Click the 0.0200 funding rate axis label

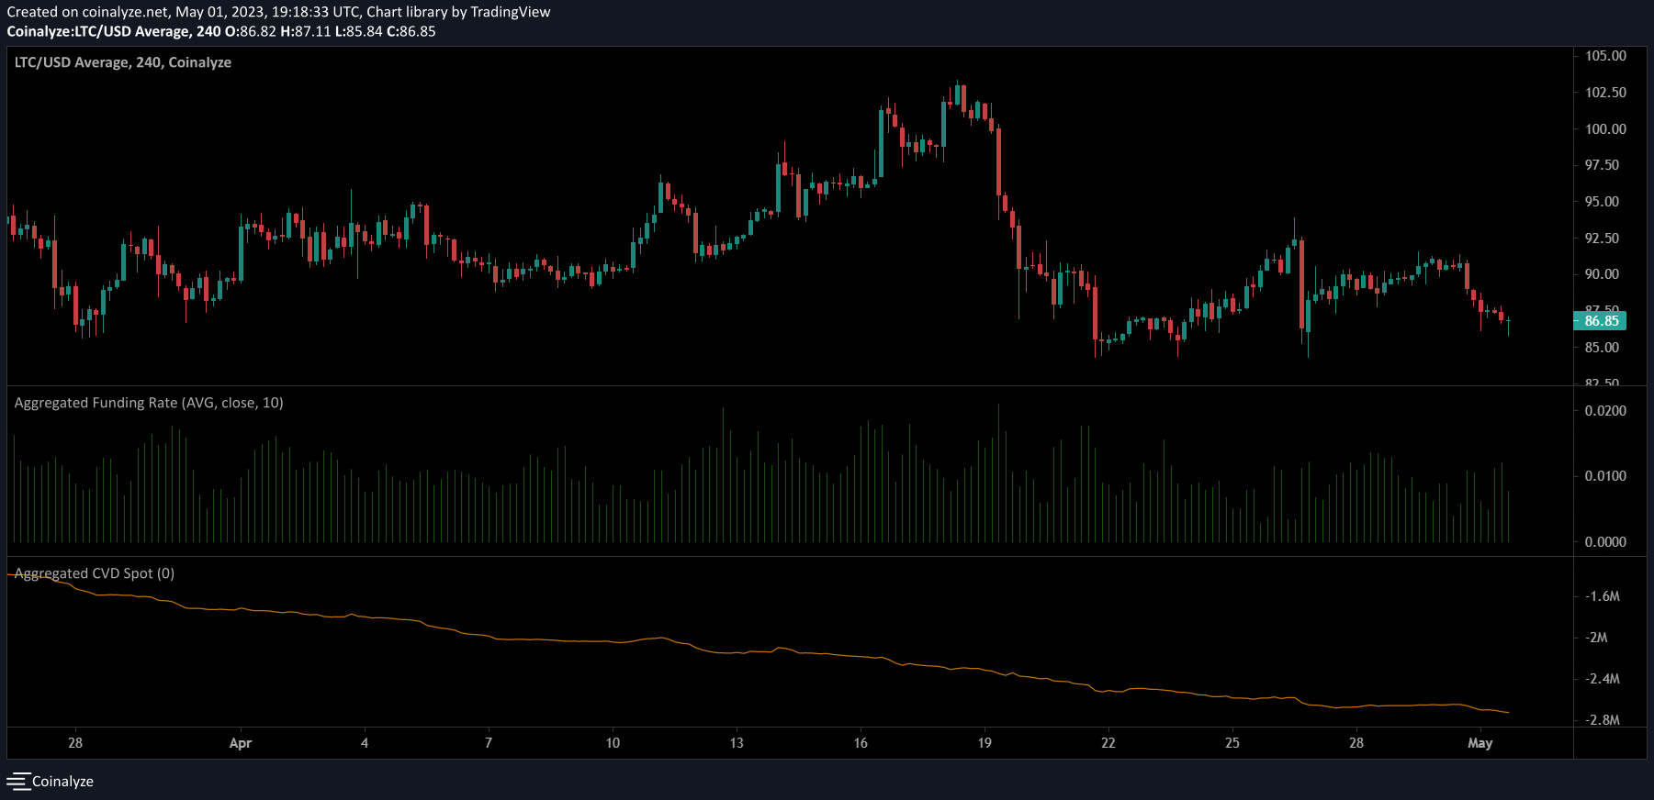pos(1605,411)
